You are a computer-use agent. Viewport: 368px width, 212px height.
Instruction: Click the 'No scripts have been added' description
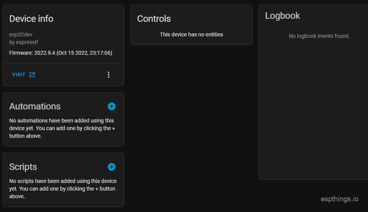[63, 189]
